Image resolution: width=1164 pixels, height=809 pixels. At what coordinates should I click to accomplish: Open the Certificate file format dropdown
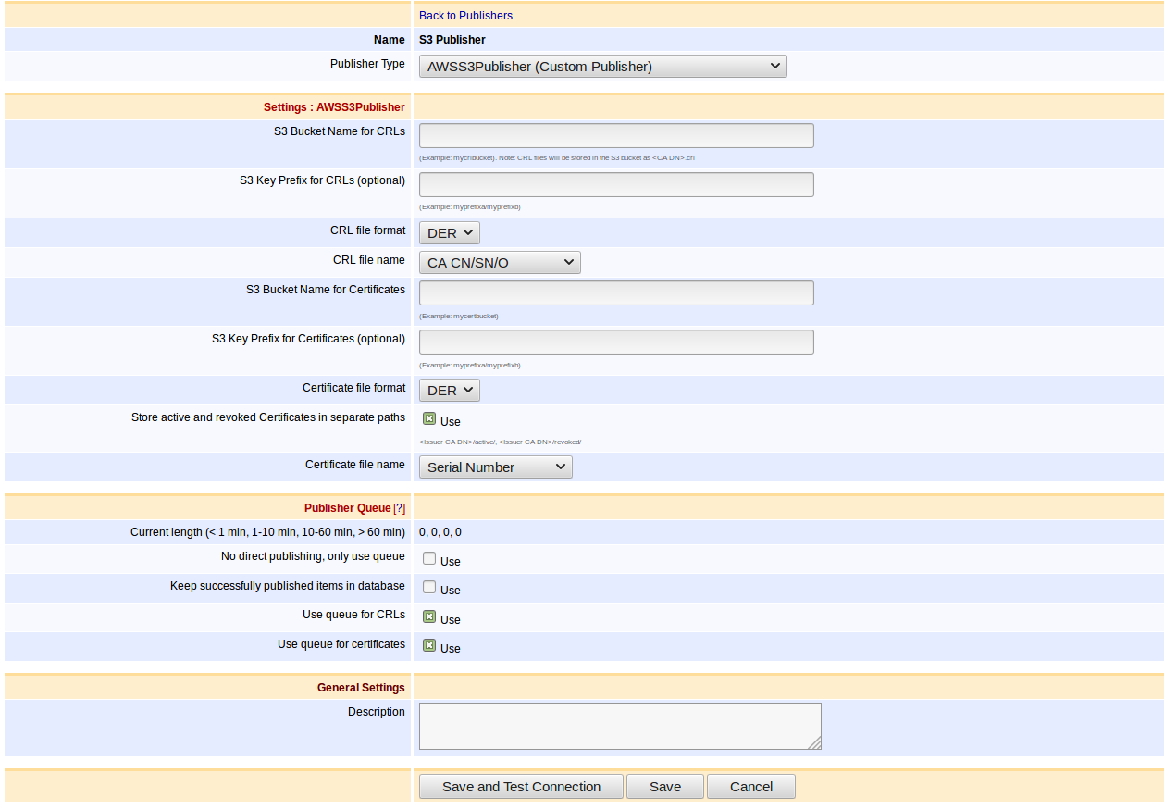point(449,391)
